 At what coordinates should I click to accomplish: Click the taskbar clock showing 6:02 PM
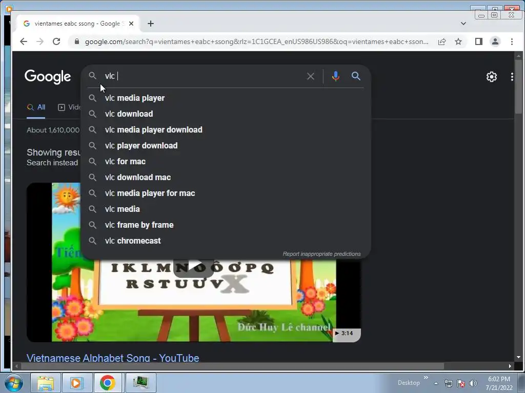click(x=499, y=383)
